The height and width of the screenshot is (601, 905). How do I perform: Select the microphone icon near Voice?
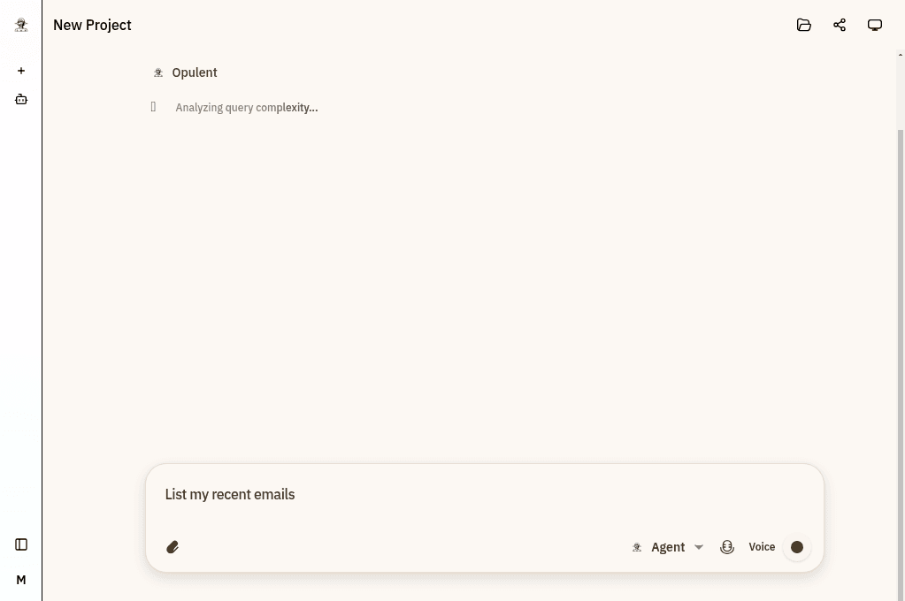(727, 546)
